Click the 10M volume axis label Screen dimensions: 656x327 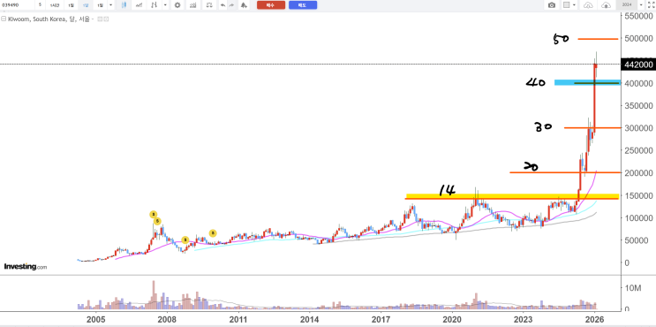click(632, 288)
